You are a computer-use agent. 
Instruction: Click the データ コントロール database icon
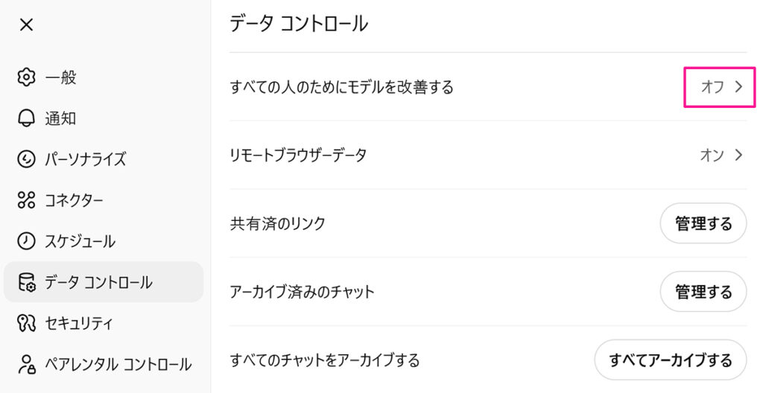[26, 282]
